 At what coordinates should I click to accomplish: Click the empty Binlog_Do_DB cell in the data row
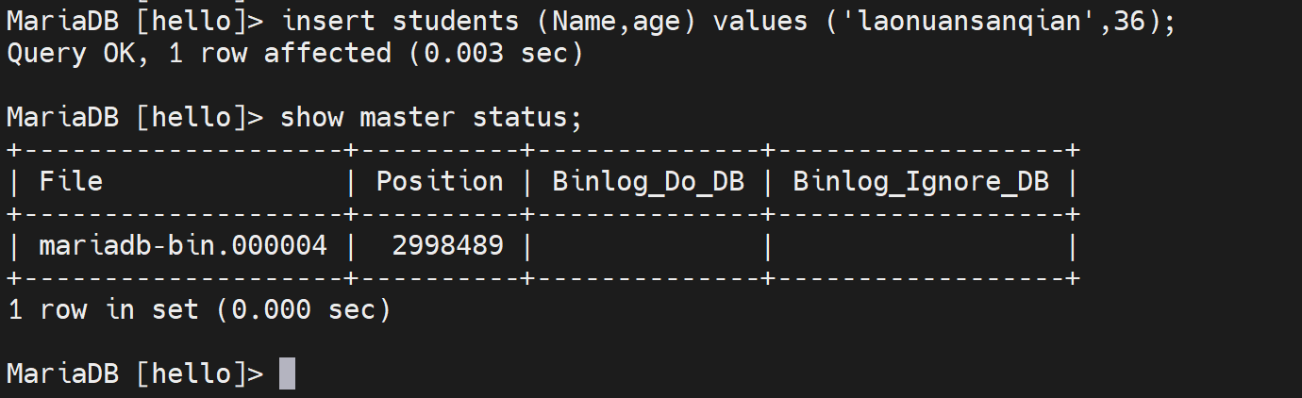click(648, 246)
